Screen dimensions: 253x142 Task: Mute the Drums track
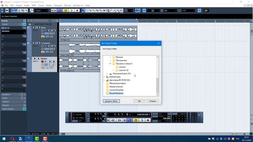pyautogui.click(x=34, y=58)
